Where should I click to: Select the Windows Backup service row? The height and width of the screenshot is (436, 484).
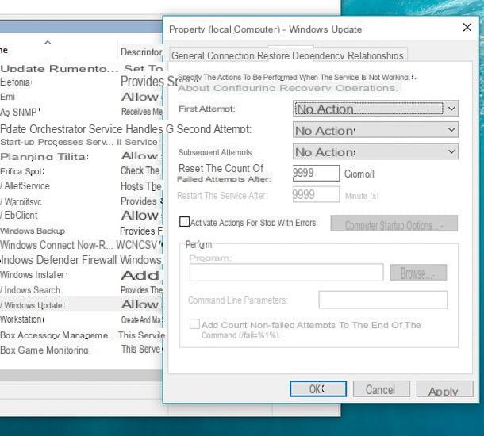[x=81, y=231]
